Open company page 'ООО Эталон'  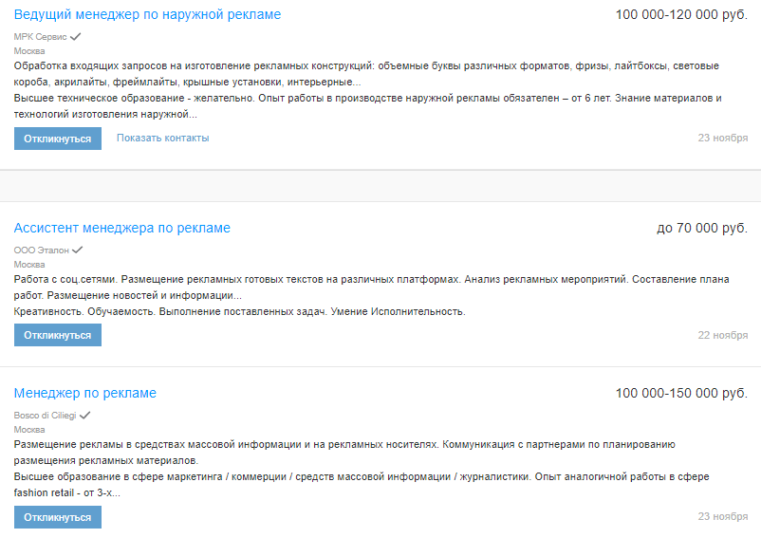[42, 250]
